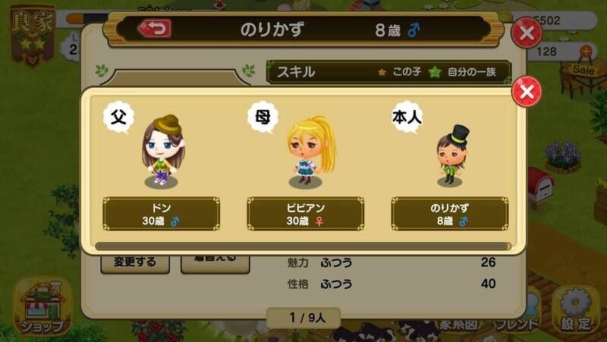Click the horizontal scrollbar in the popup
Viewport: 607px width, 342px height.
point(303,246)
